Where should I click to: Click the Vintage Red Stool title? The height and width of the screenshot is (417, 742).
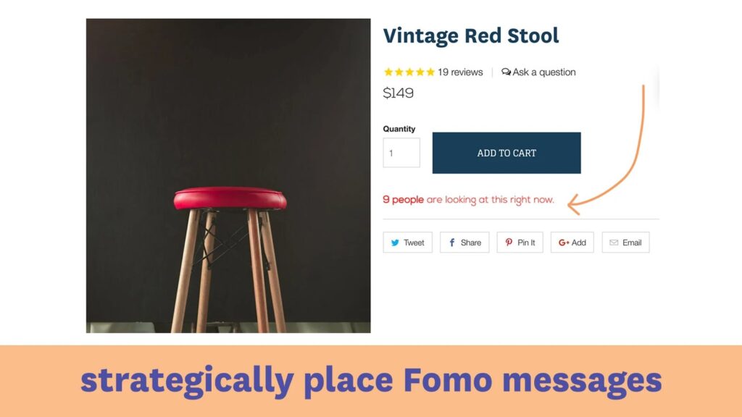click(x=471, y=35)
